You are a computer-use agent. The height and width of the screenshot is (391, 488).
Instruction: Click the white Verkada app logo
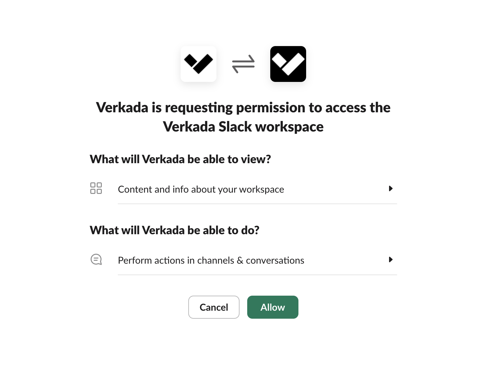click(199, 64)
